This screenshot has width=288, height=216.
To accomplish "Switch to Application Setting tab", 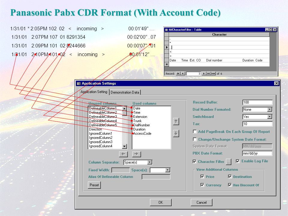I will (x=94, y=92).
